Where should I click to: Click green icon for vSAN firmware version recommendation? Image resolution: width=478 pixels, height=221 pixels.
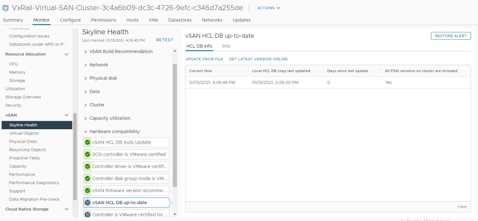tap(87, 191)
